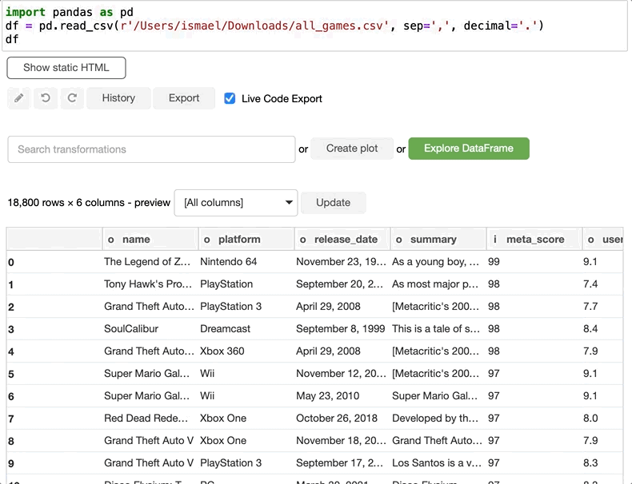Click the redo arrow icon
Viewport: 632px width, 484px height.
(x=72, y=98)
